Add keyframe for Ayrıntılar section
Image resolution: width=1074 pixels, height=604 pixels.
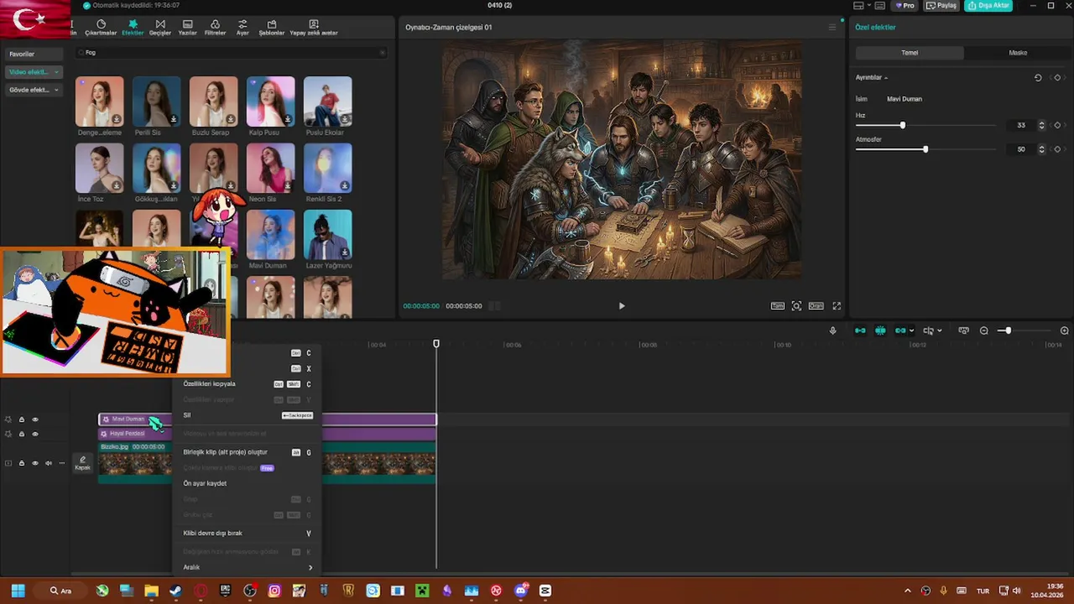coord(1057,78)
